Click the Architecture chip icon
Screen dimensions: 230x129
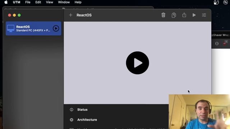[x=72, y=120]
